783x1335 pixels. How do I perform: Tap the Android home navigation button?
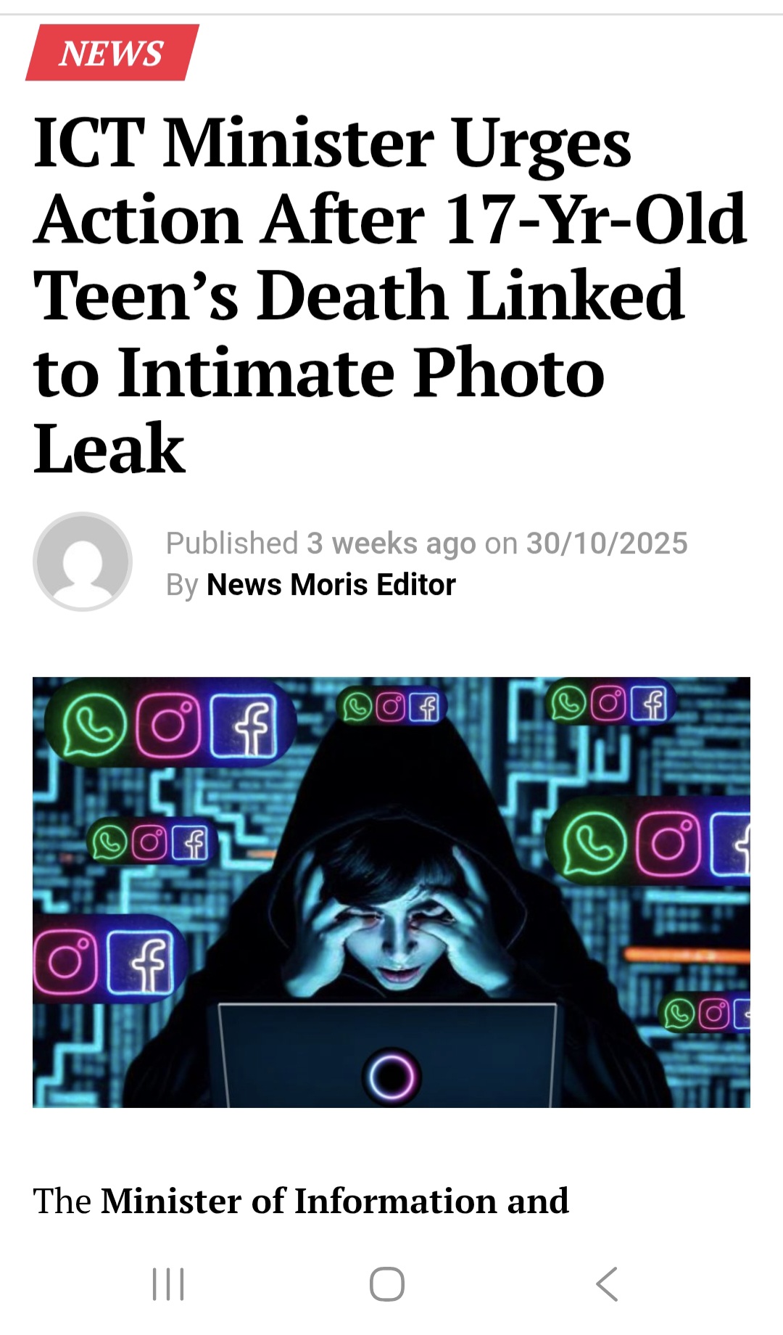pyautogui.click(x=387, y=1284)
